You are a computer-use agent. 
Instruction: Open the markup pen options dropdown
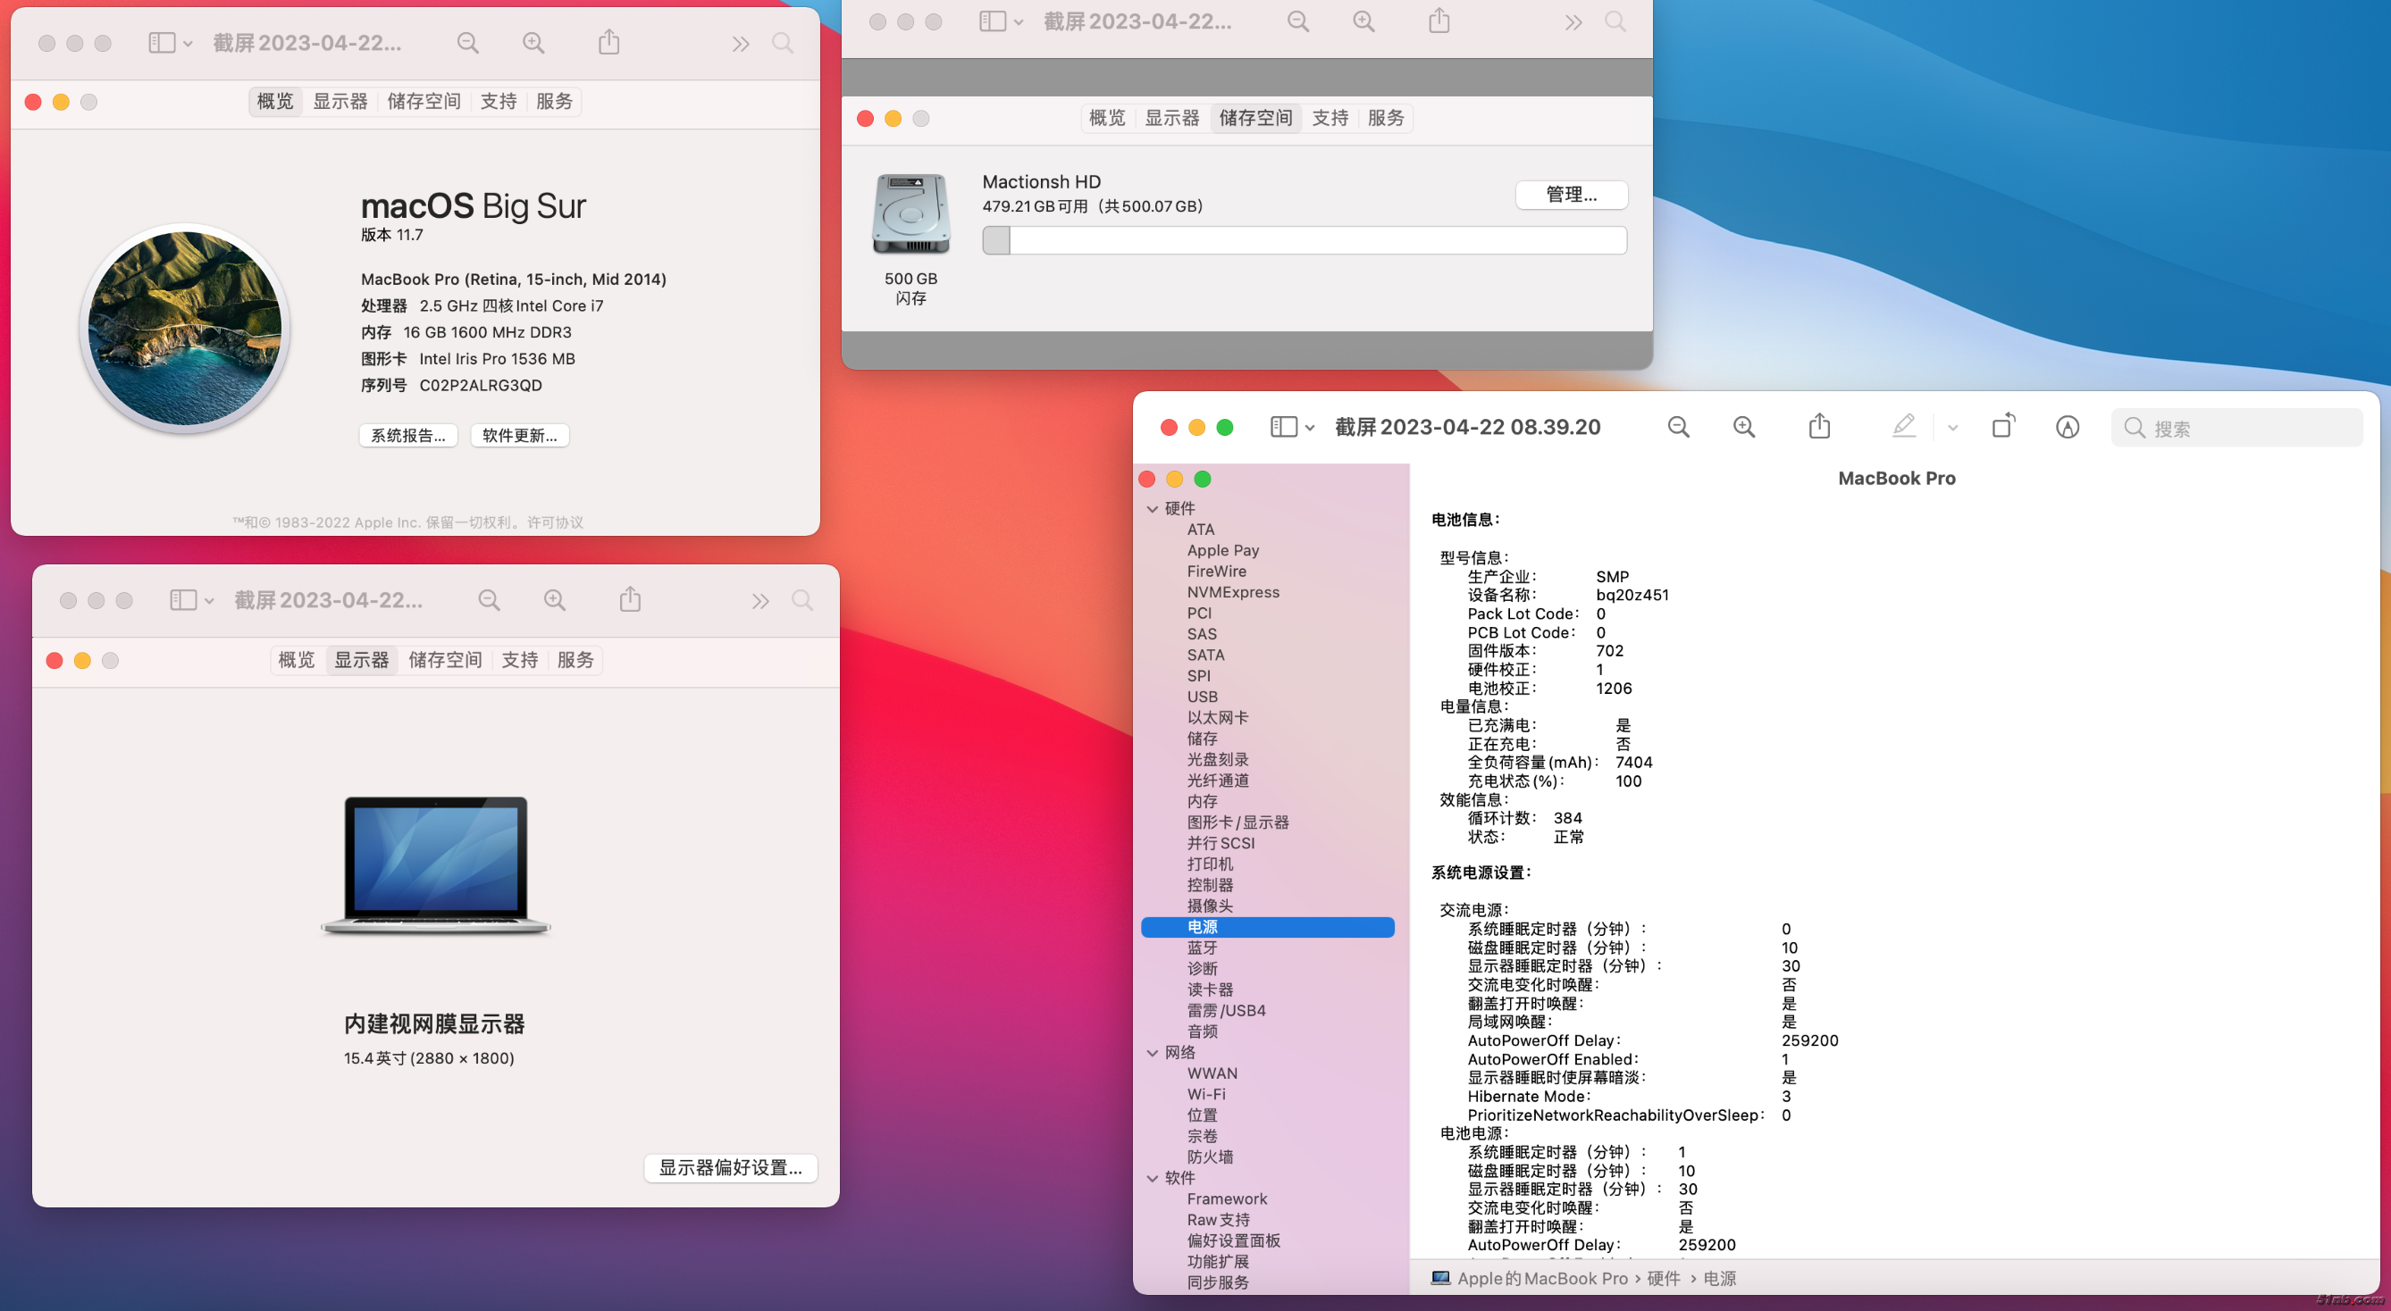tap(1952, 428)
